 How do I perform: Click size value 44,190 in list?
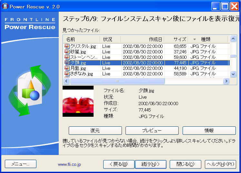[x=180, y=68]
